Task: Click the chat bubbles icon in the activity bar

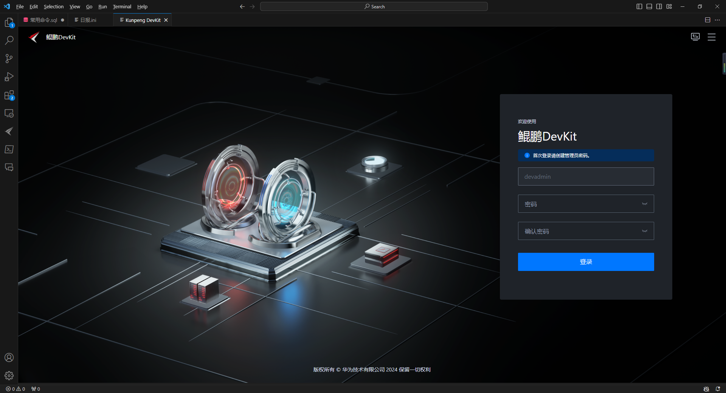Action: pyautogui.click(x=9, y=167)
